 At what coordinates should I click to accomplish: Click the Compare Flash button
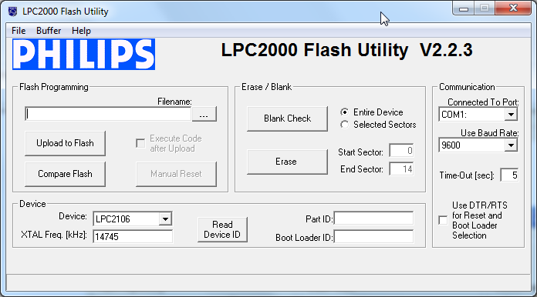[x=65, y=174]
